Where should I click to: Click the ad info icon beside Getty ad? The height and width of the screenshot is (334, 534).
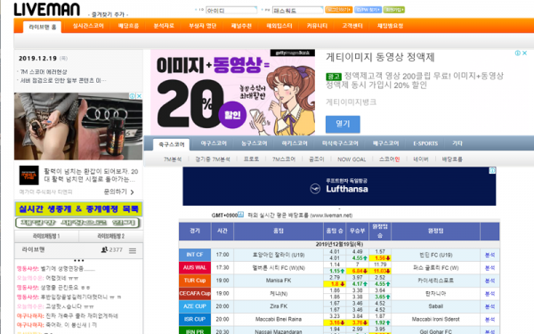click(x=518, y=53)
